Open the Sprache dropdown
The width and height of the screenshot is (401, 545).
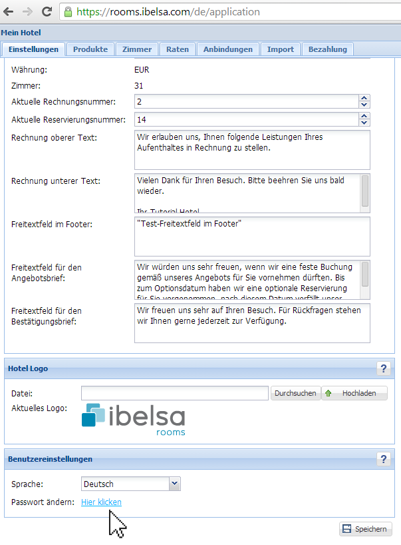[174, 484]
